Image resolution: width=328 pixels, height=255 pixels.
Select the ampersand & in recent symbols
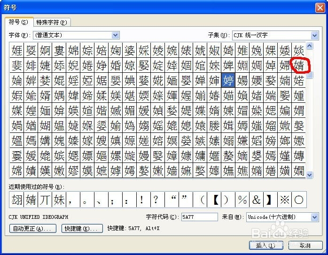coord(257,200)
